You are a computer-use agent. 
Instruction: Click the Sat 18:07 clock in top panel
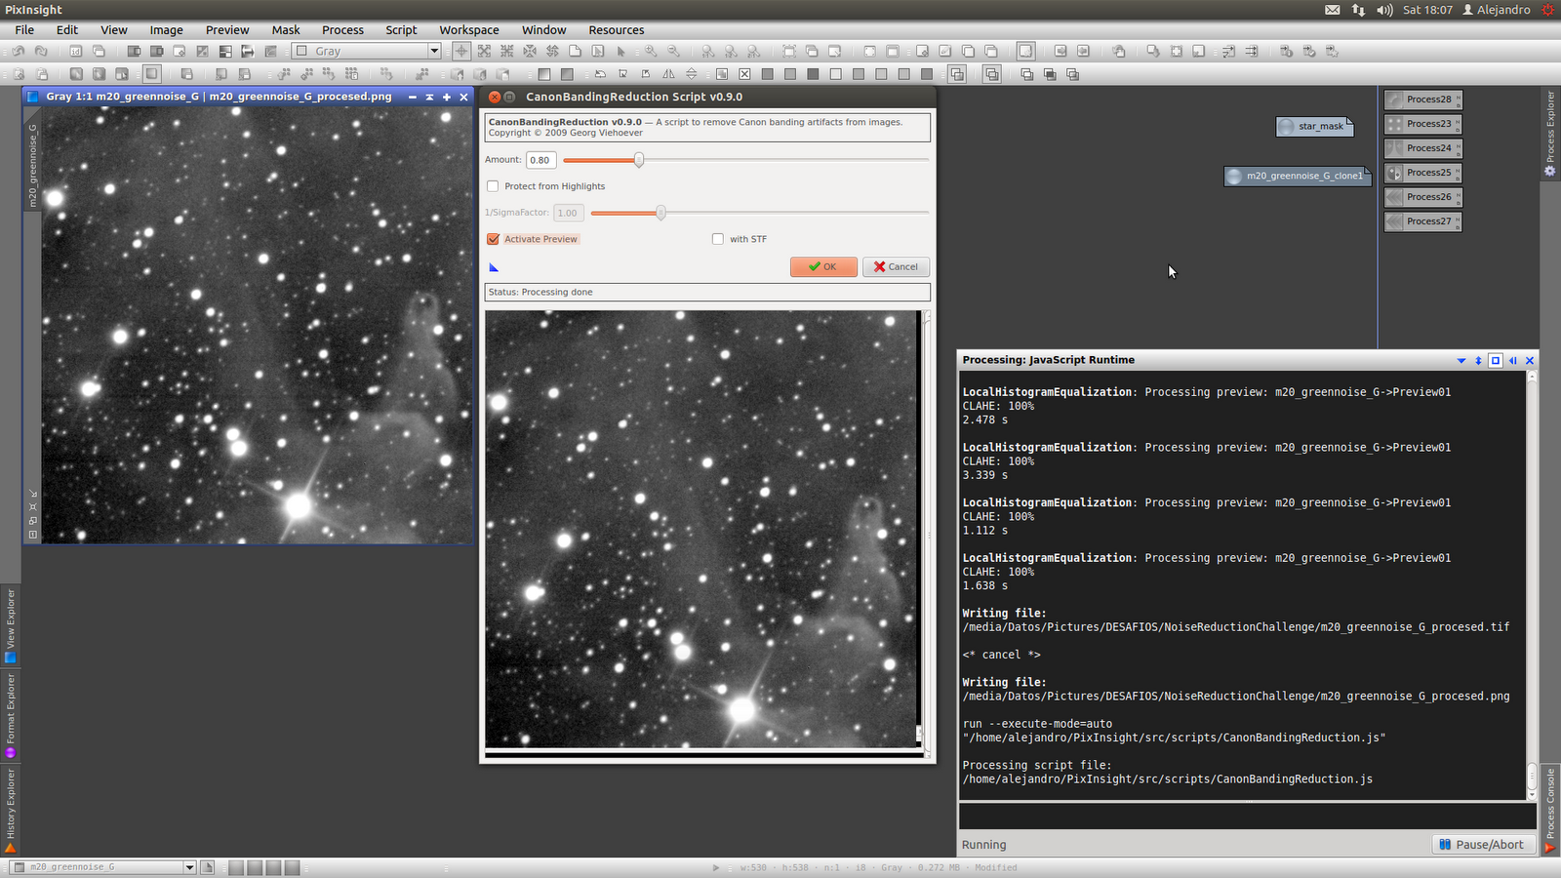pyautogui.click(x=1427, y=10)
